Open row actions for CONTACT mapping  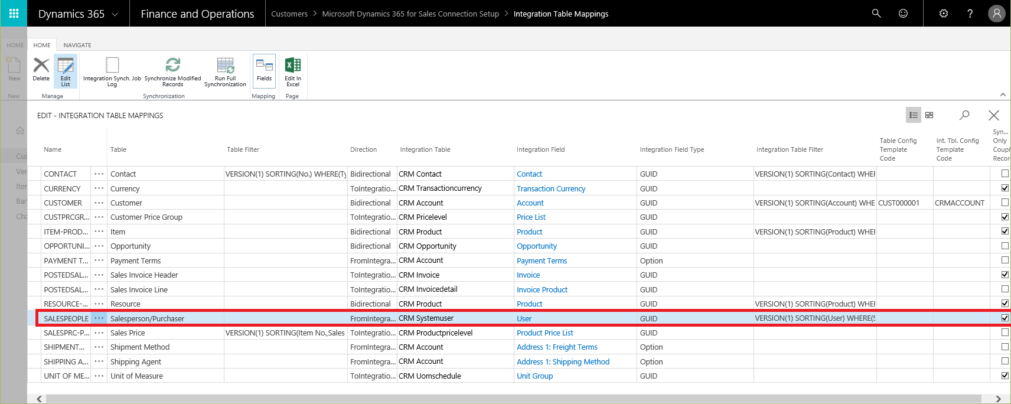point(99,174)
